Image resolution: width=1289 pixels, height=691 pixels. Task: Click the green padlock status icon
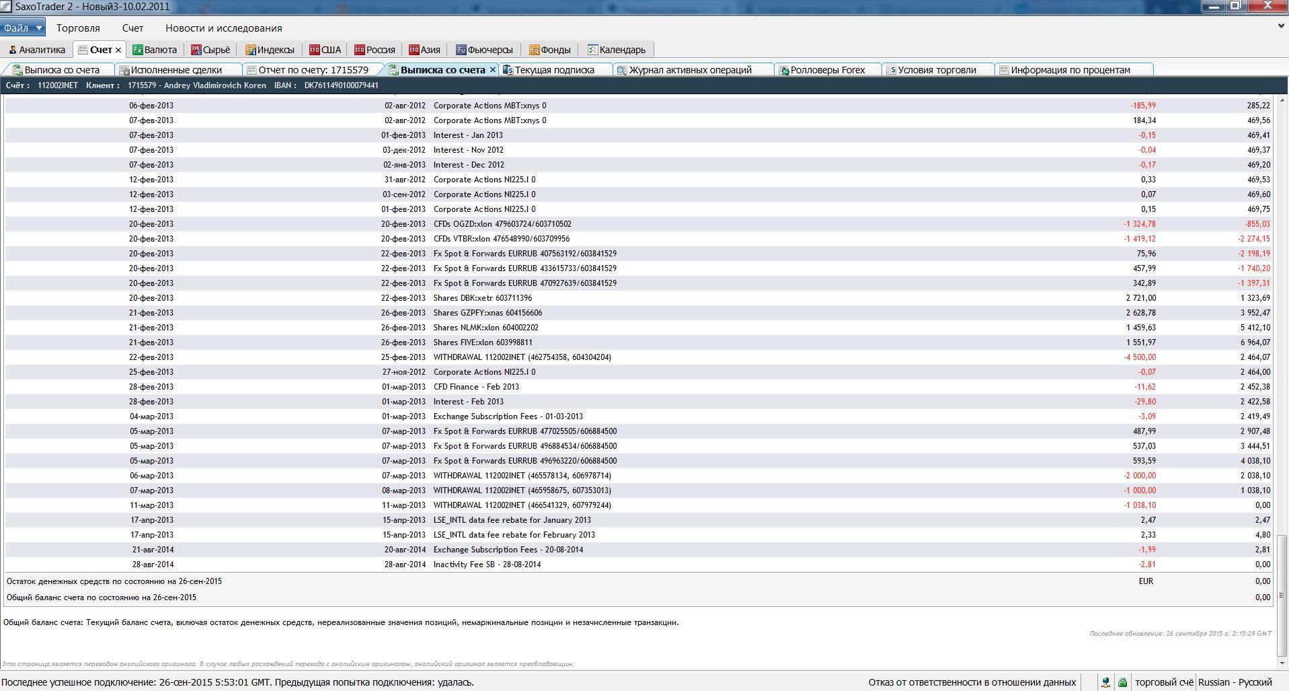pos(1122,682)
